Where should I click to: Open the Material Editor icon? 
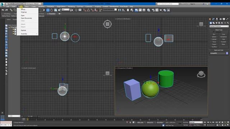coord(148,10)
